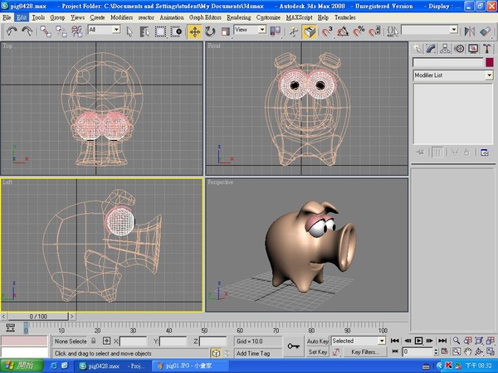Viewport: 498px width, 373px height.
Task: Click the Set Key button
Action: point(317,352)
